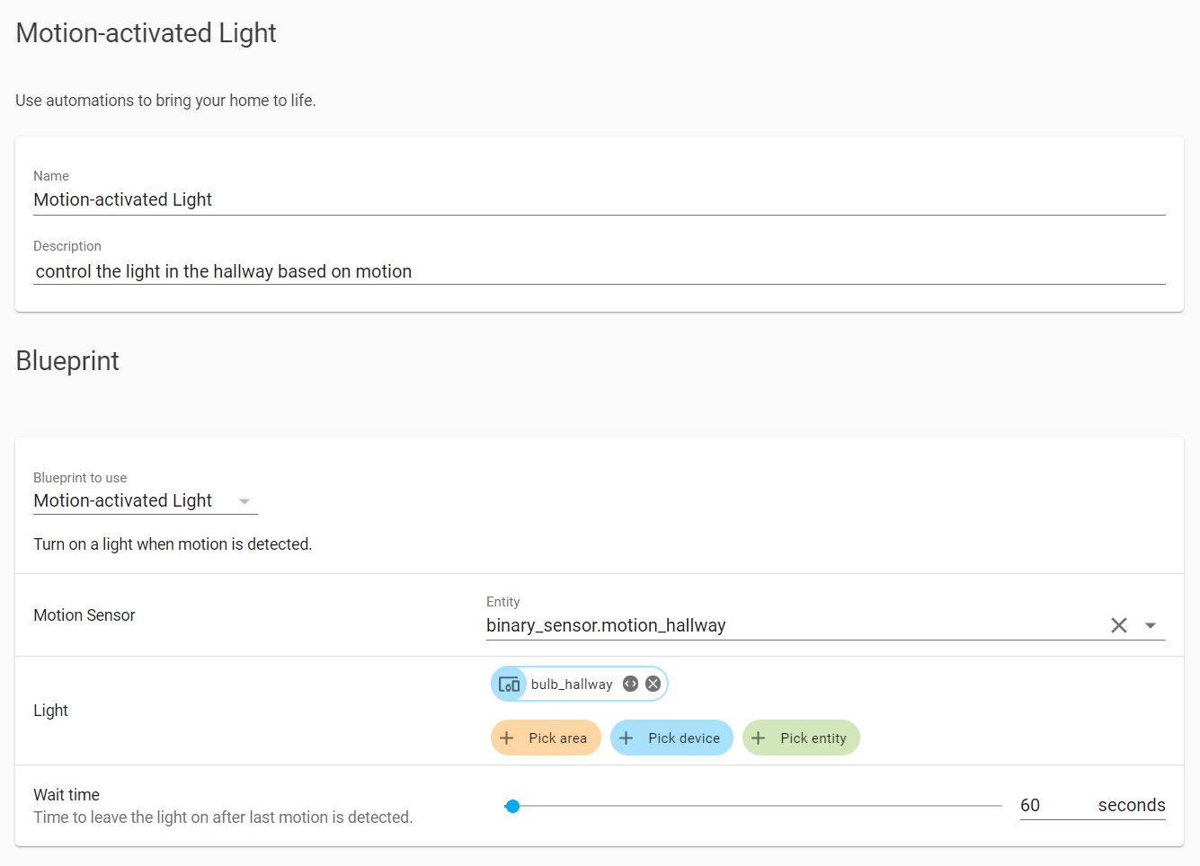Click the device icon on the bulb_hallway chip
Image resolution: width=1200 pixels, height=866 pixels.
[x=509, y=684]
